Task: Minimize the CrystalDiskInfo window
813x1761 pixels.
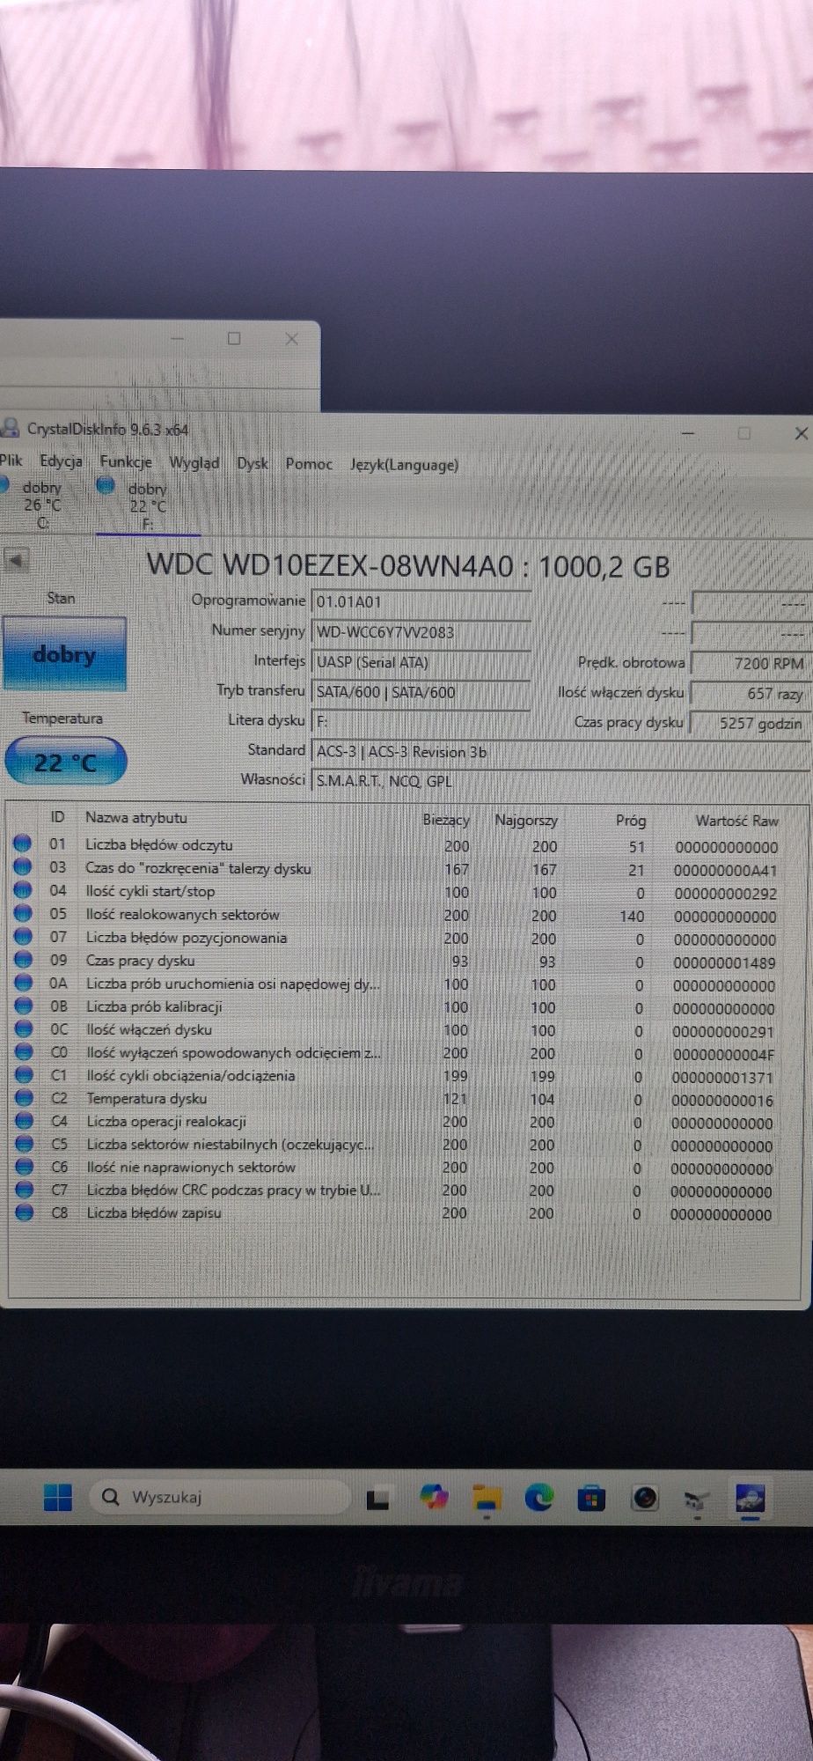Action: [x=688, y=432]
